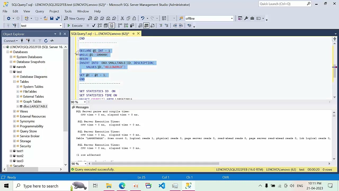Select the Messages results tab
This screenshot has height=191, width=339.
80,107
